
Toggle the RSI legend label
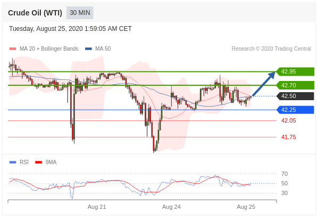(x=24, y=162)
